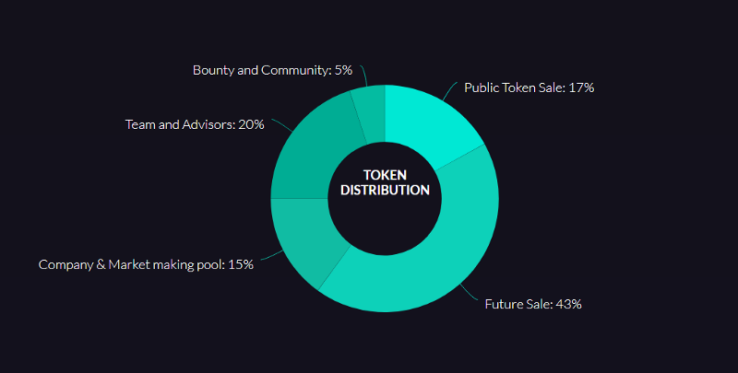Image resolution: width=738 pixels, height=373 pixels.
Task: Click divider between Future Sale and Company pool slices
Action: click(335, 267)
